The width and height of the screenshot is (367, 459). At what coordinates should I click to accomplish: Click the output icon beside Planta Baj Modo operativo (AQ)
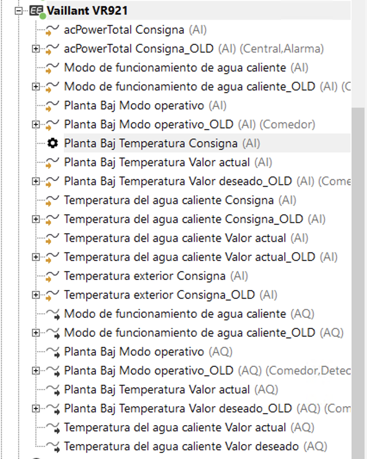click(53, 352)
